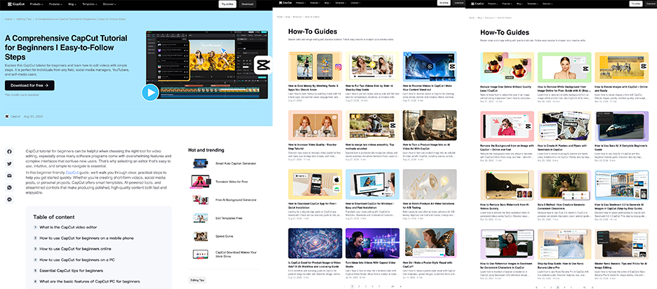
Task: Click the Editing Tips breadcrumb link
Action: [25, 19]
